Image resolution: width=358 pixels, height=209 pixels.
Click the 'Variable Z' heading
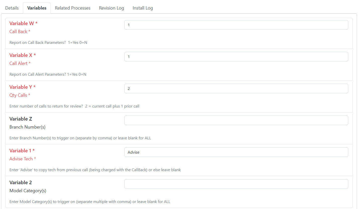tap(21, 119)
